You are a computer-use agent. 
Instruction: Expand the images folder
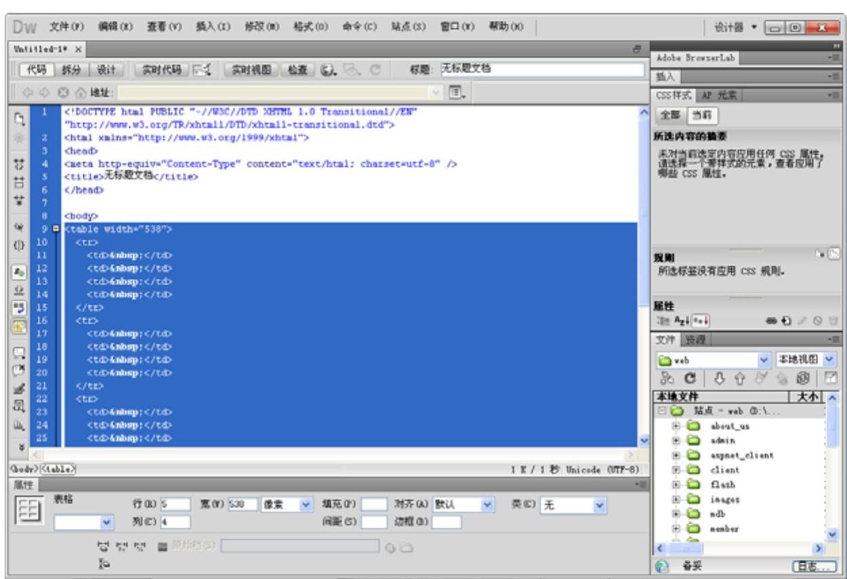click(676, 499)
